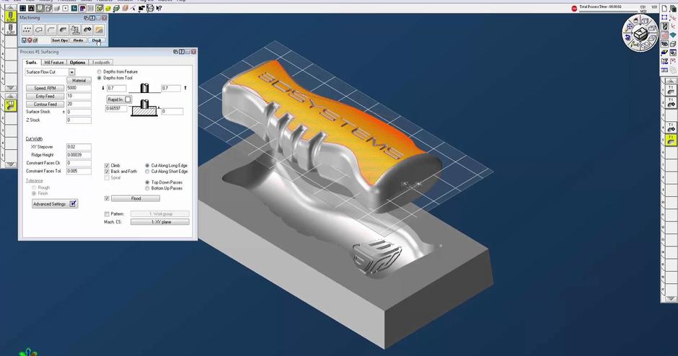
Task: Click the speed value field showing 5000
Action: point(79,88)
